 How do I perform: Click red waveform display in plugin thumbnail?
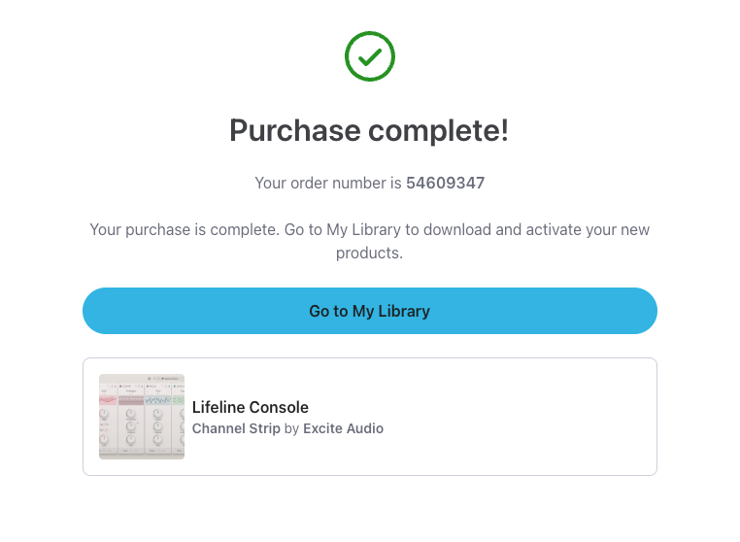coord(107,400)
